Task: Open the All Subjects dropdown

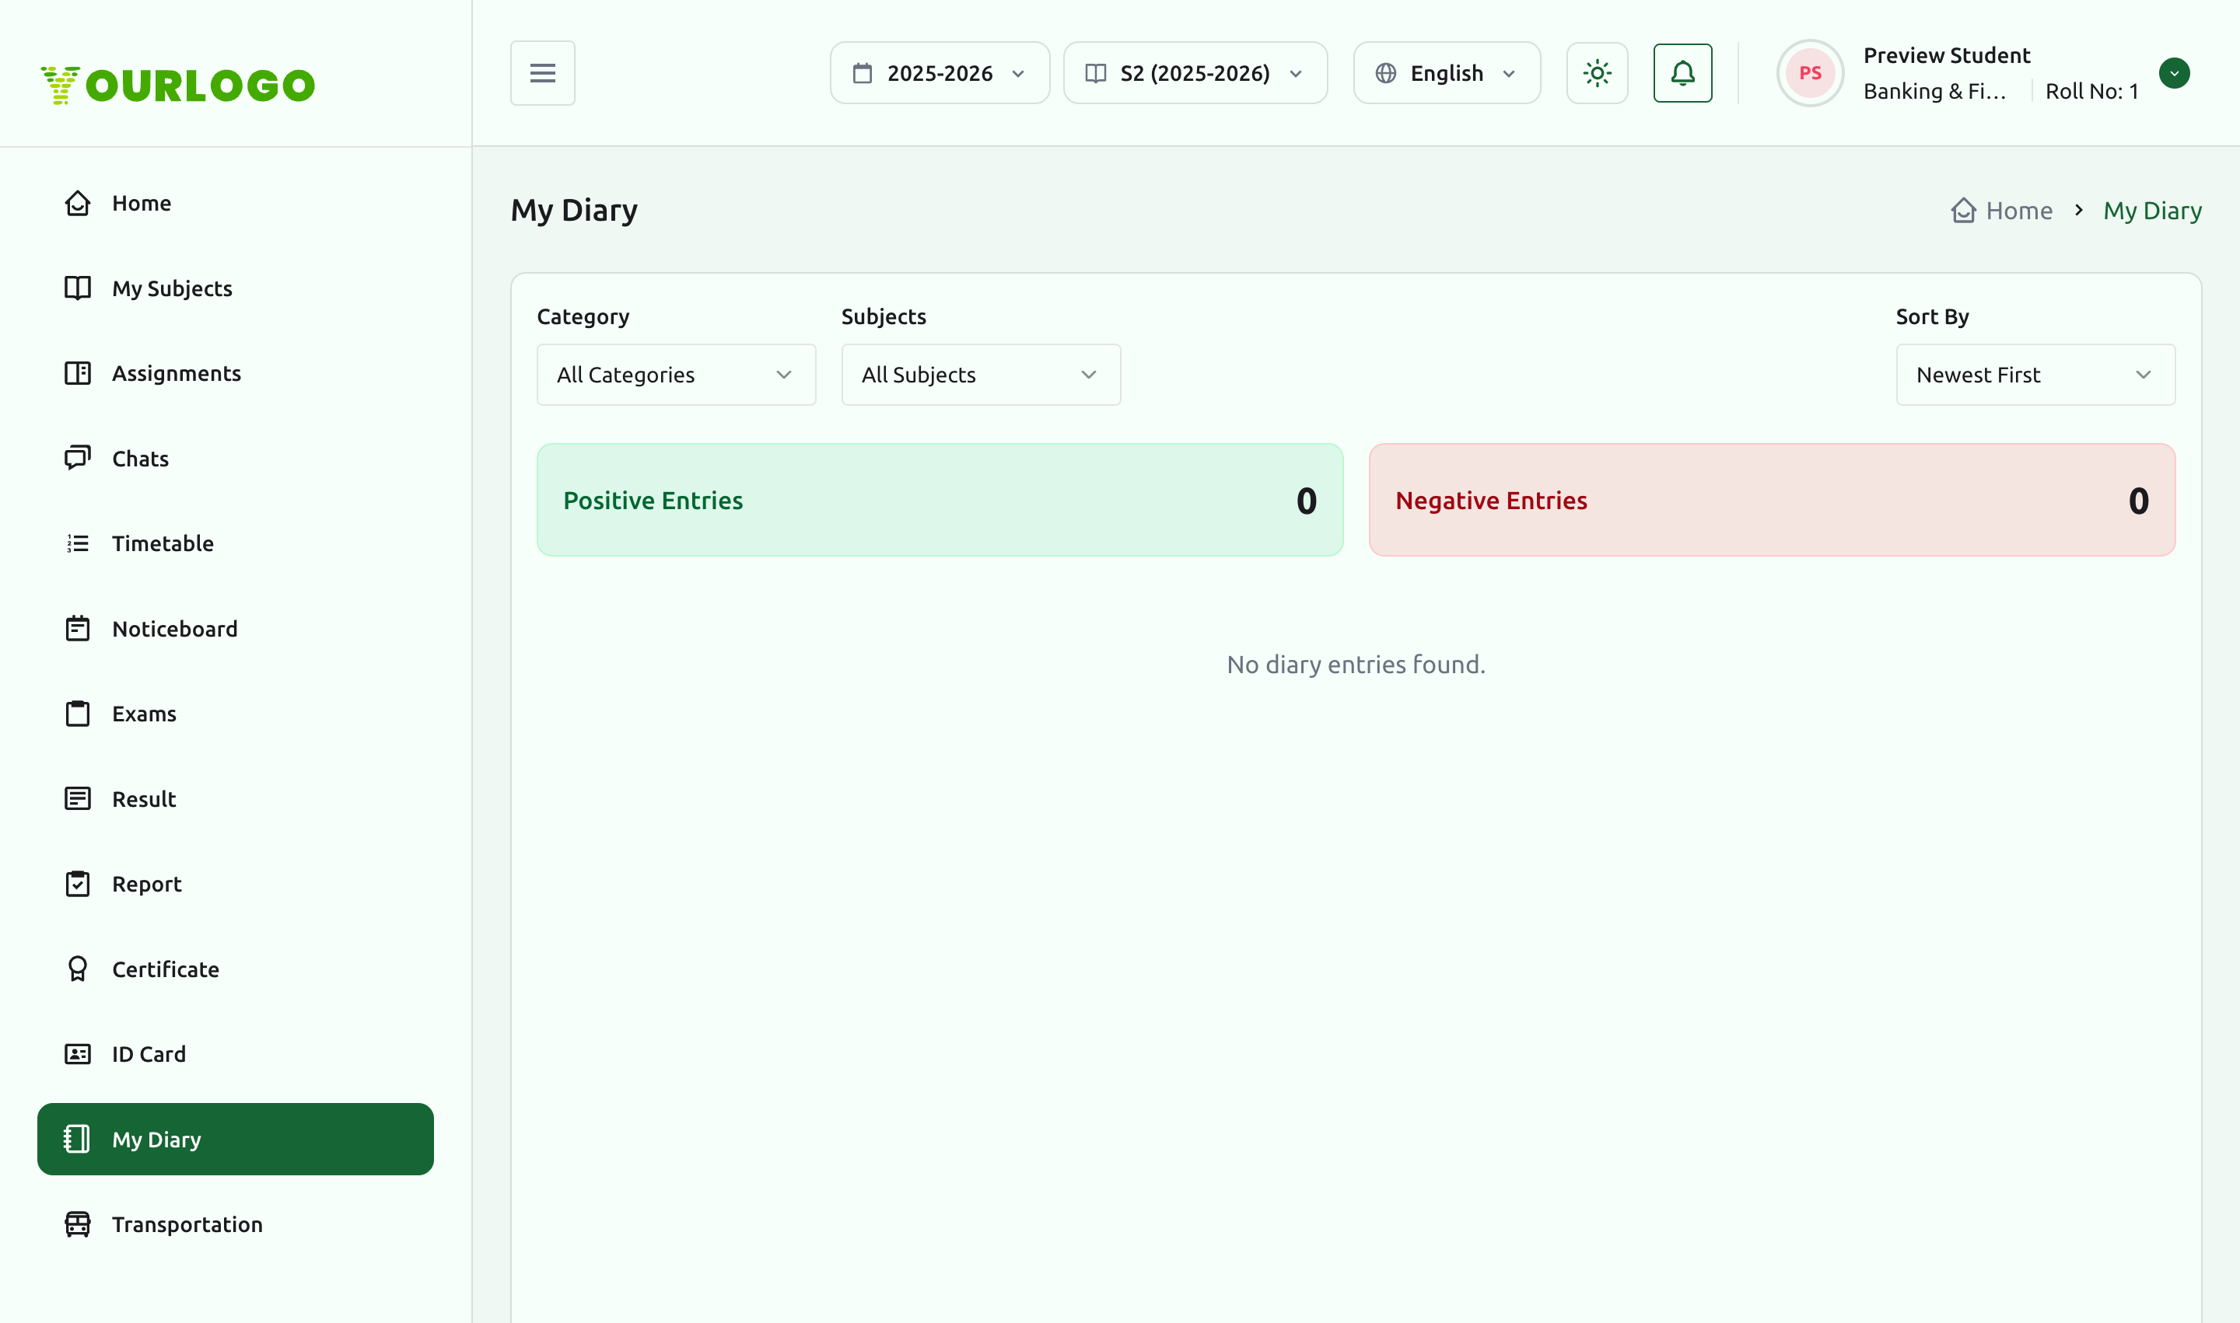Action: [x=982, y=375]
